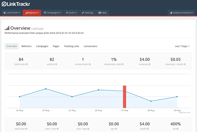This screenshot has width=197, height=132.
Task: Click the info icon next to visitors
Action: (x=56, y=64)
